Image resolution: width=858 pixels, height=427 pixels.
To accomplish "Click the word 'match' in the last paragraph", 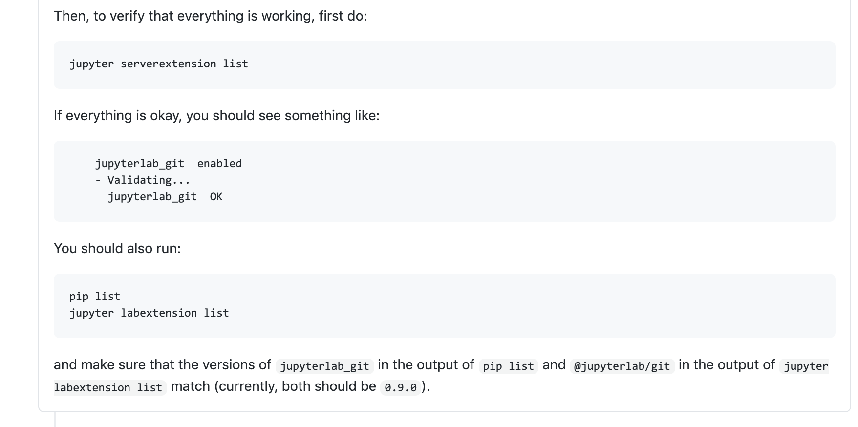I will click(190, 386).
